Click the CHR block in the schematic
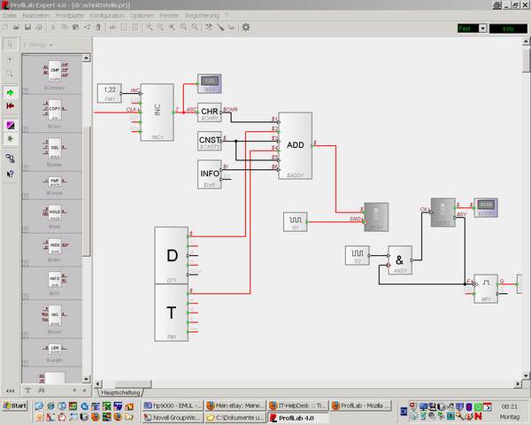This screenshot has width=531, height=425. pyautogui.click(x=209, y=112)
